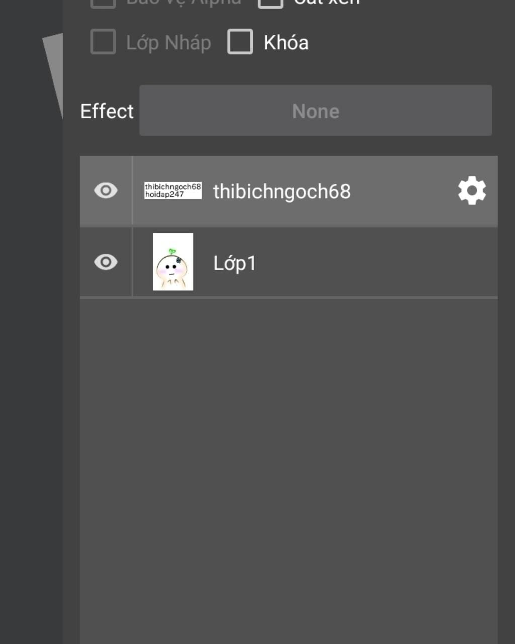This screenshot has width=515, height=644.
Task: Open settings gear for thibichngoch68 layer
Action: click(x=472, y=191)
